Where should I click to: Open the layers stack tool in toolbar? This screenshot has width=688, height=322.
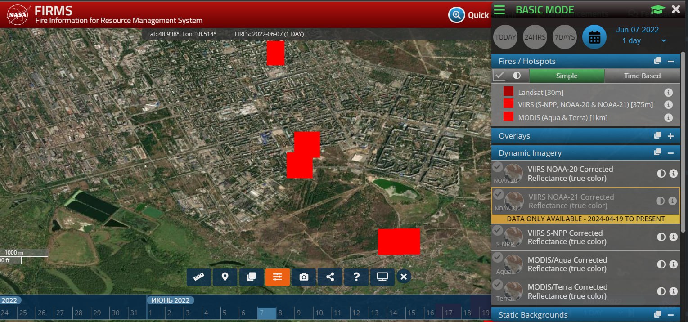coord(251,277)
